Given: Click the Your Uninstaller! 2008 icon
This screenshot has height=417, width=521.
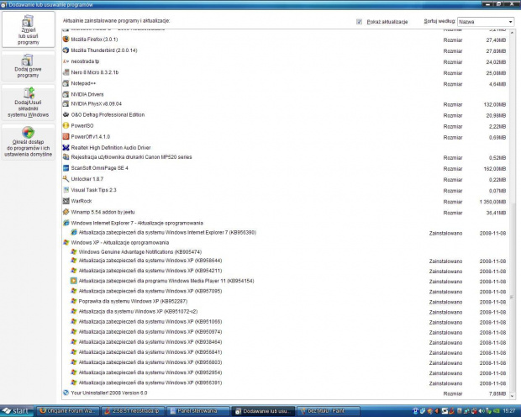Looking at the screenshot, I should pos(66,393).
